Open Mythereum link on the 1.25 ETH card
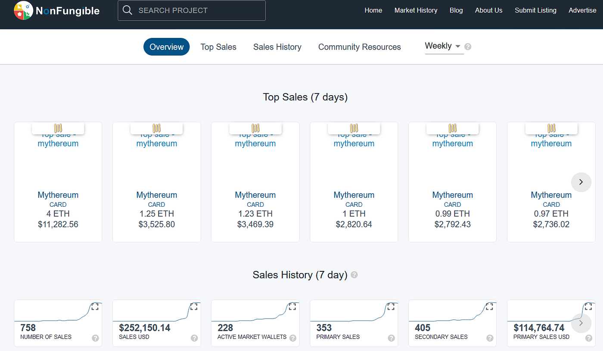Viewport: 603px width, 351px height. (x=157, y=195)
